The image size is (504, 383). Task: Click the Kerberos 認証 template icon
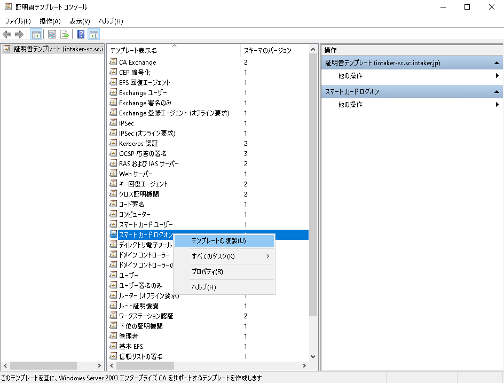pyautogui.click(x=113, y=143)
